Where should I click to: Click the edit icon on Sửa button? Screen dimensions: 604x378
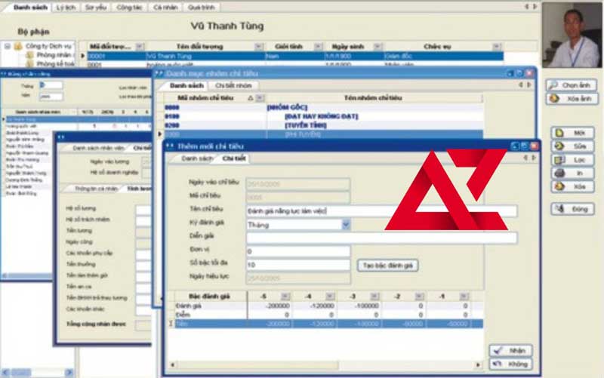coord(559,146)
